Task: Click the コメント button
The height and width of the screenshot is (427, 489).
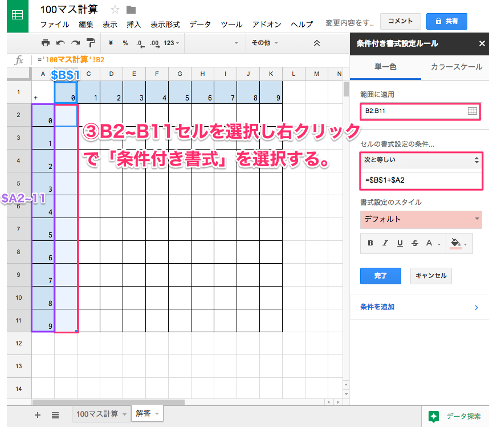Action: point(401,21)
